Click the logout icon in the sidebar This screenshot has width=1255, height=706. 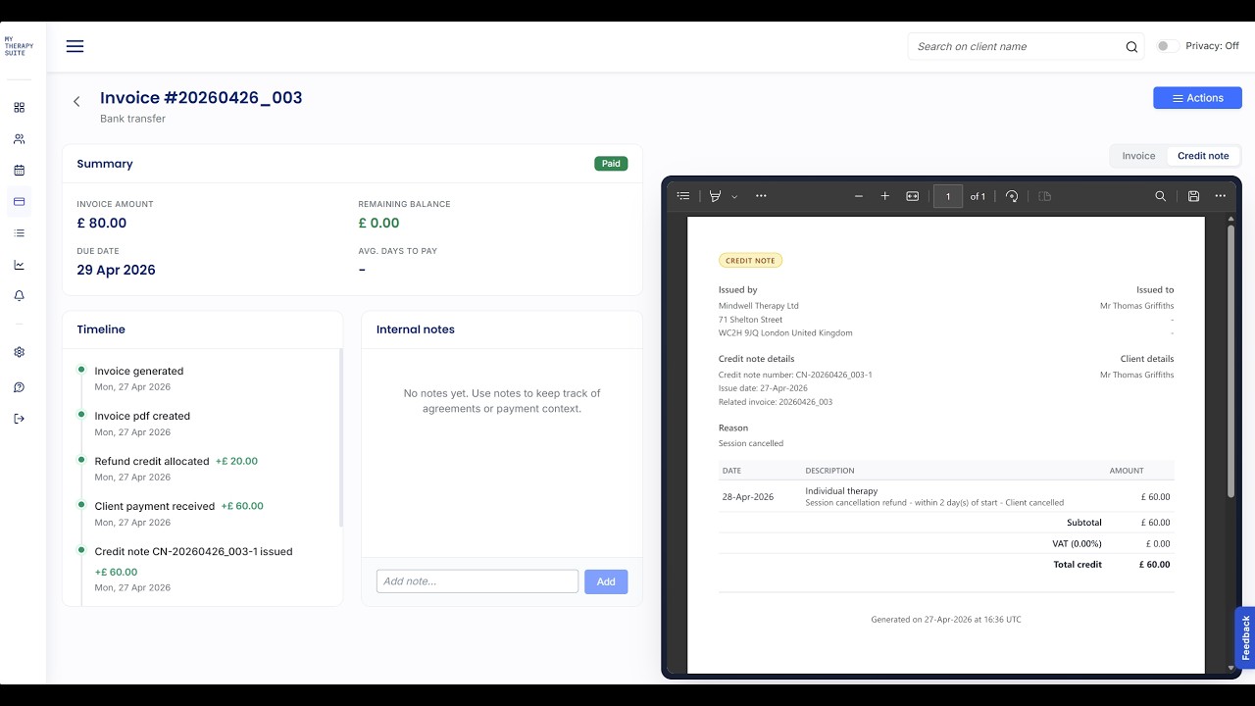[x=20, y=419]
